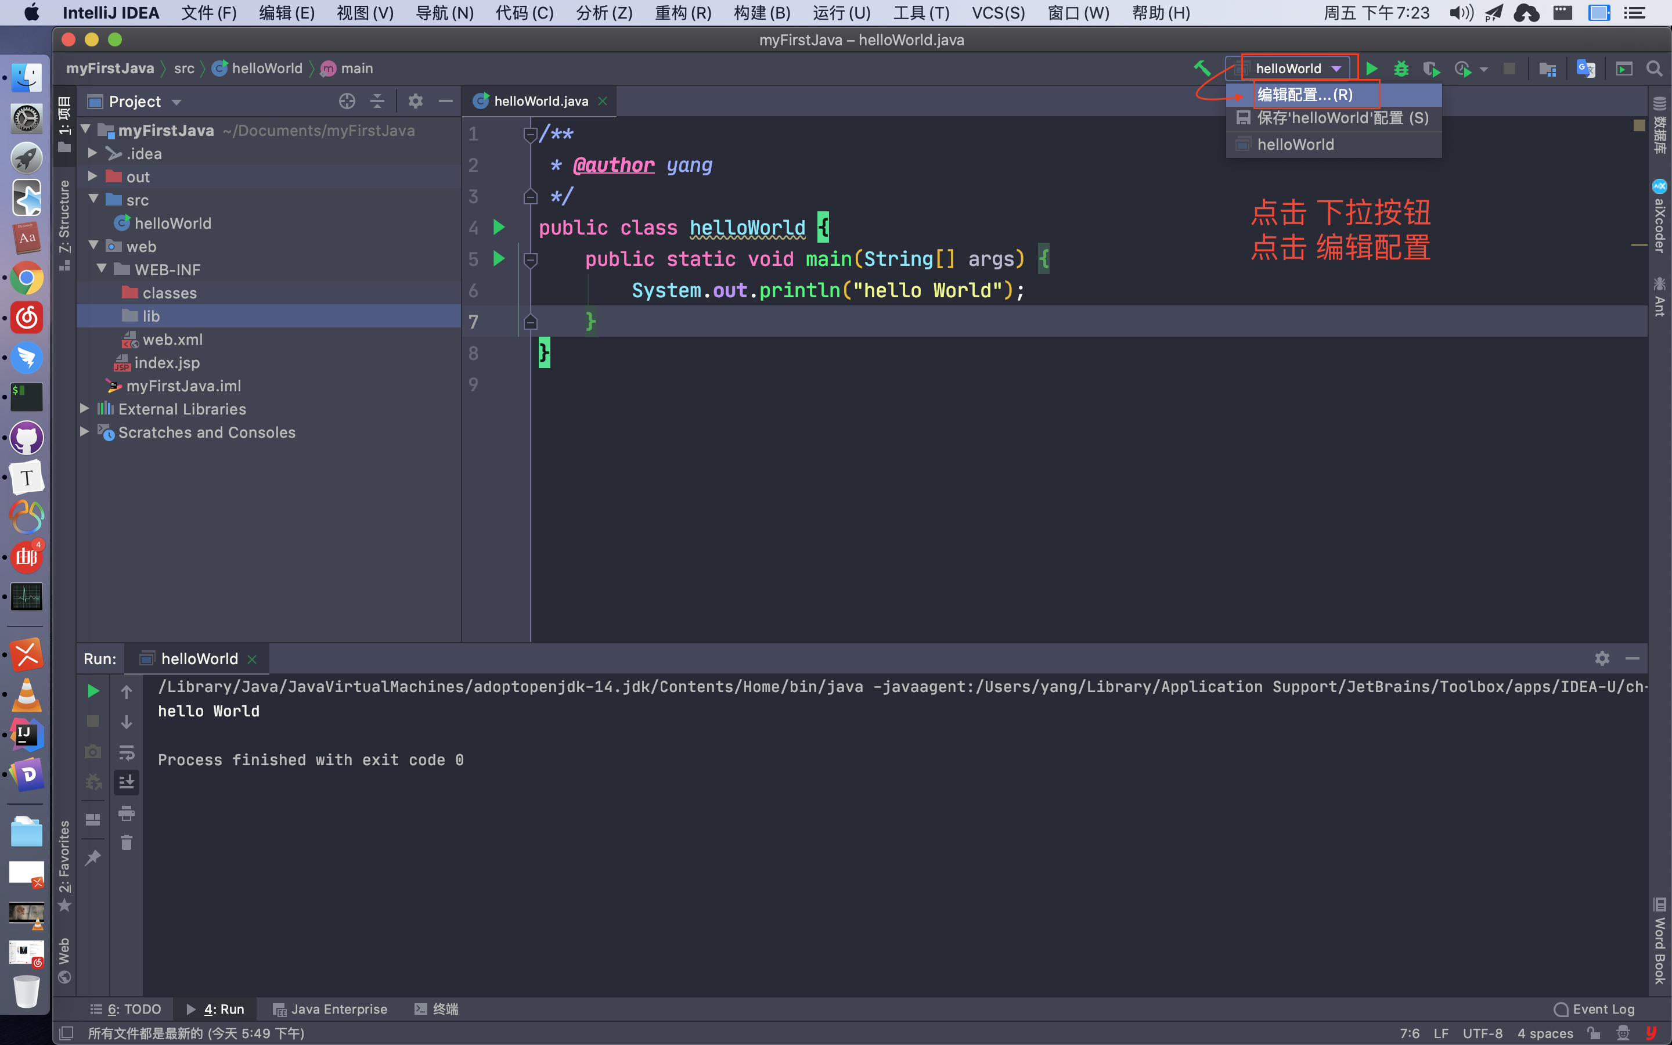This screenshot has width=1672, height=1045.
Task: Hide the Project panel with minus icon
Action: coord(446,102)
